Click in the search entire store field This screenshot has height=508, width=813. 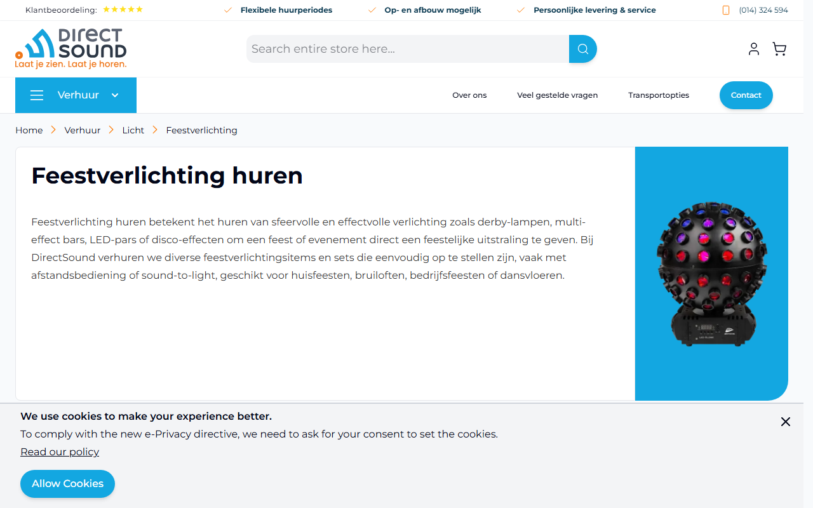click(x=408, y=49)
